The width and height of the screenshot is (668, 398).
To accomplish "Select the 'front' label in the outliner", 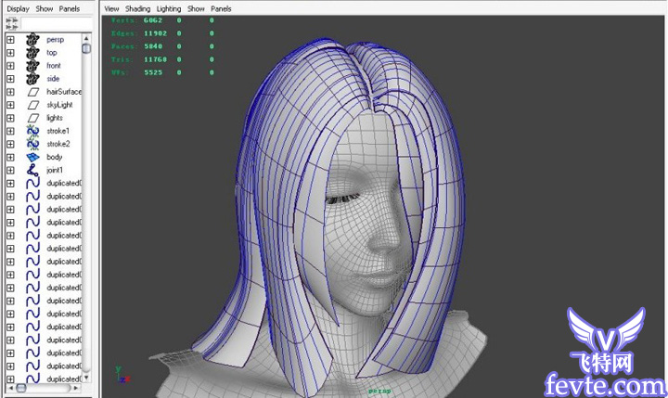I will point(54,66).
